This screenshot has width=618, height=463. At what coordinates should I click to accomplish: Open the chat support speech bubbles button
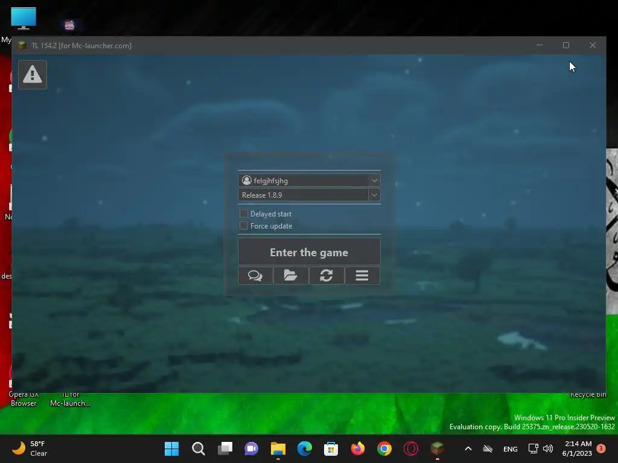click(x=255, y=276)
